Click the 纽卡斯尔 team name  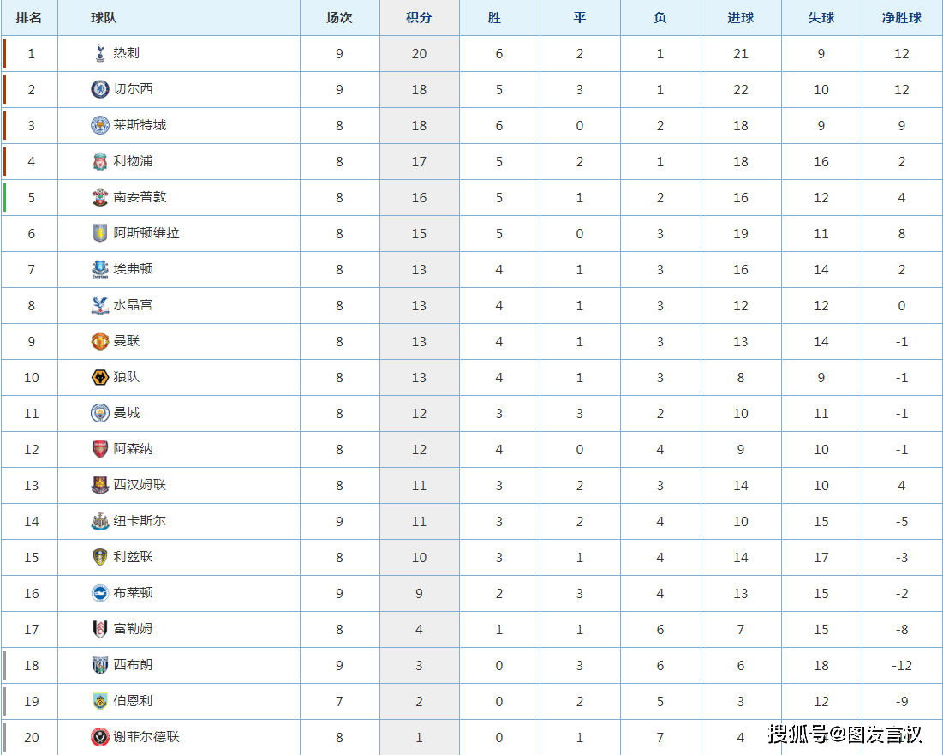pos(140,520)
